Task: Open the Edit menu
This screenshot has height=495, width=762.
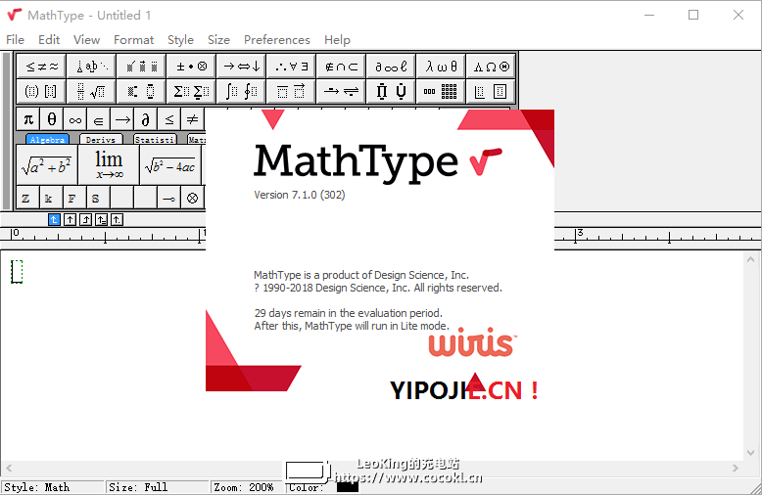Action: pyautogui.click(x=49, y=40)
